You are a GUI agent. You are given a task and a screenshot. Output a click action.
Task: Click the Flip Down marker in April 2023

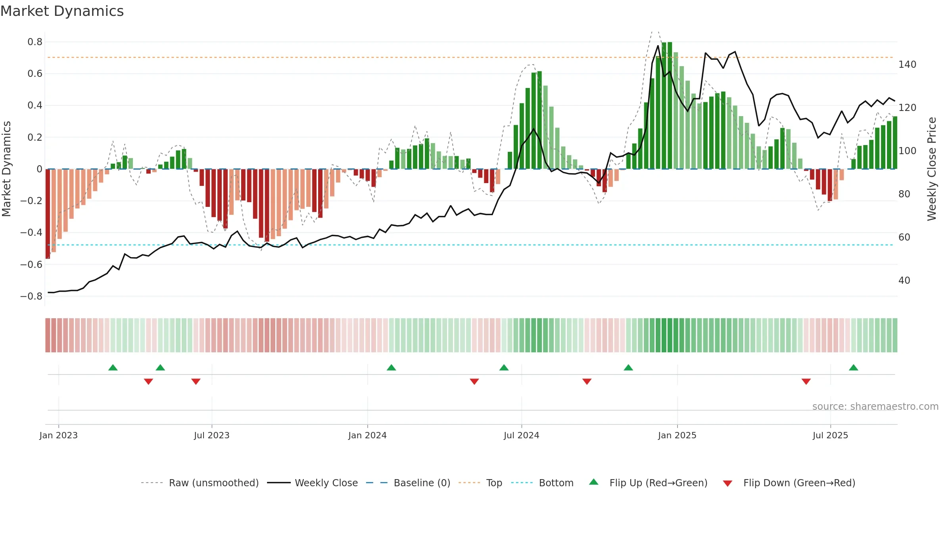click(148, 382)
